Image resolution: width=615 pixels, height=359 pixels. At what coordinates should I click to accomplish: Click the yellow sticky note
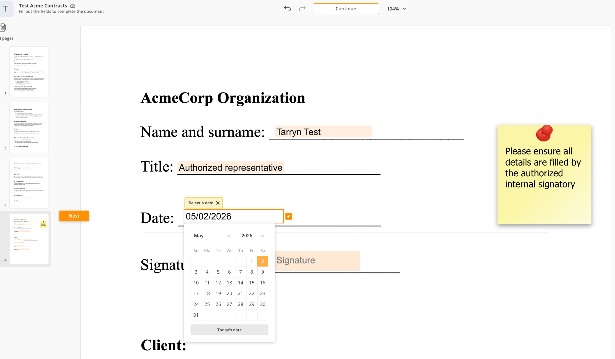(544, 174)
